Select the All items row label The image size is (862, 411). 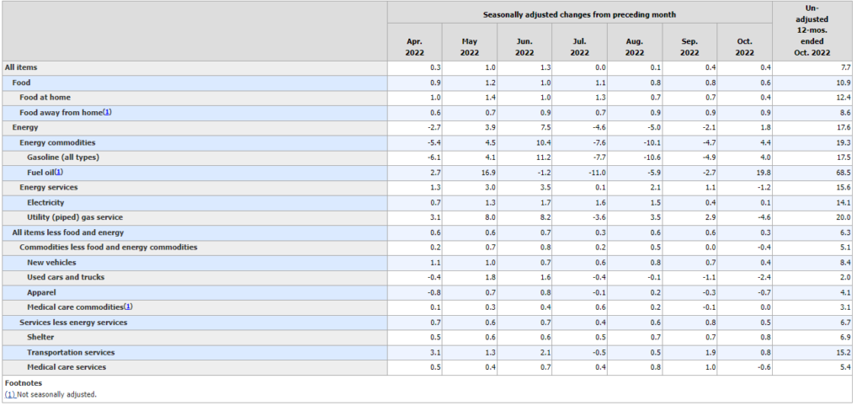point(21,67)
